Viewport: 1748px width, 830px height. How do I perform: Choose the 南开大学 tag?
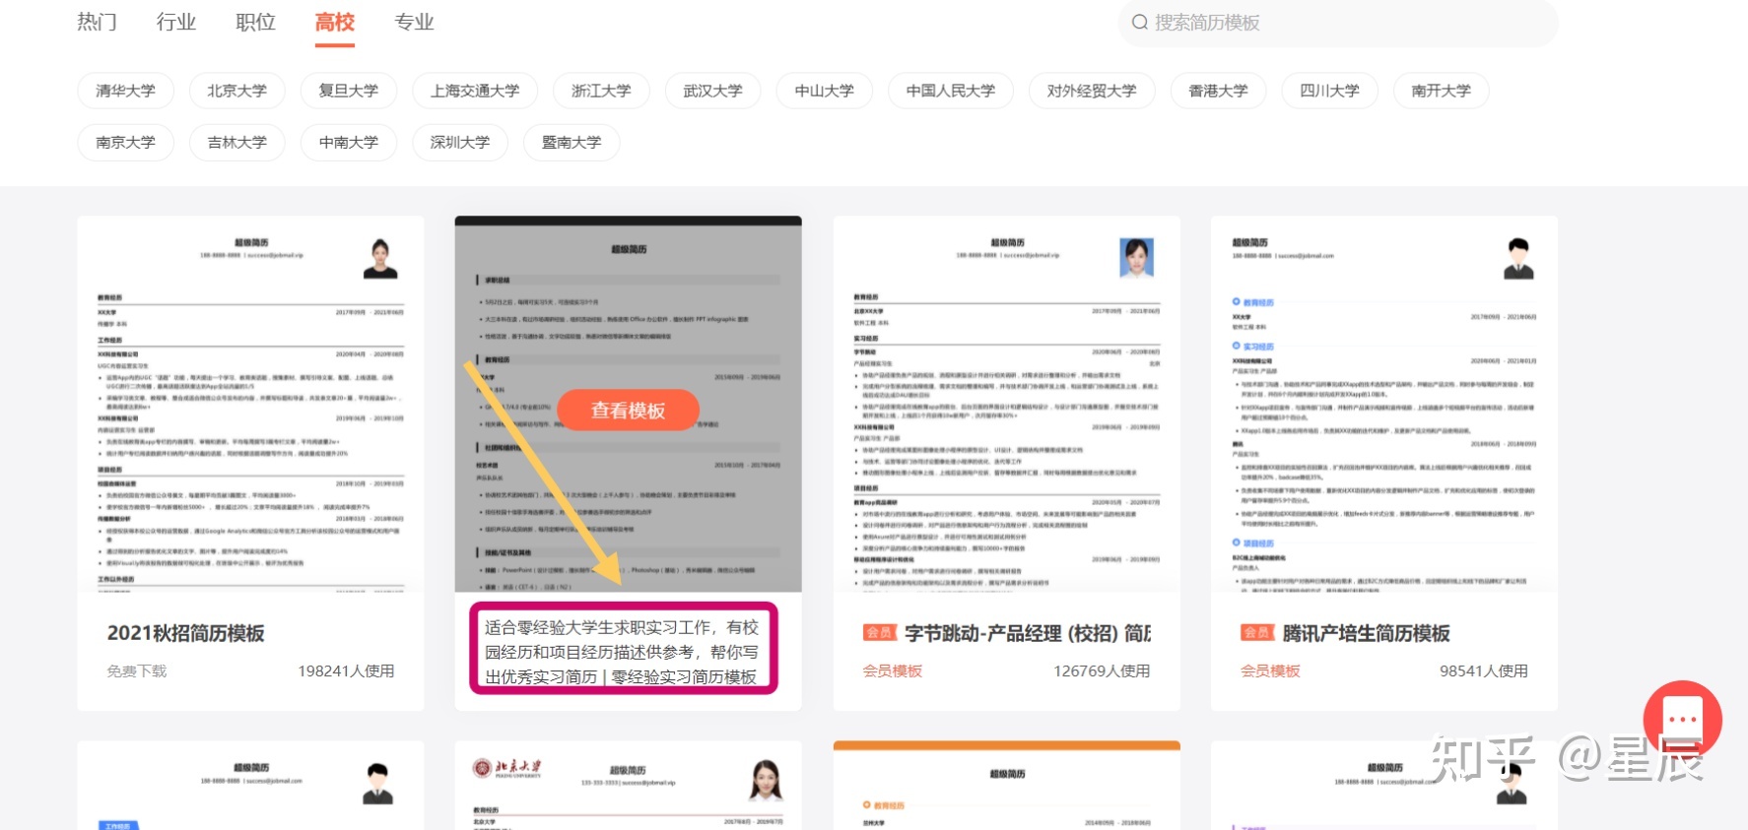coord(1441,91)
